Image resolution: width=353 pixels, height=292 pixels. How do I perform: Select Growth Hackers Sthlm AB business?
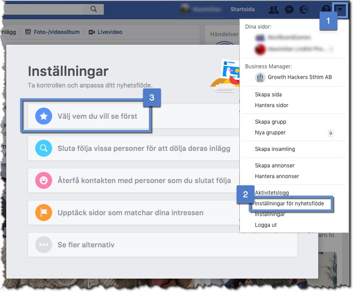[300, 77]
